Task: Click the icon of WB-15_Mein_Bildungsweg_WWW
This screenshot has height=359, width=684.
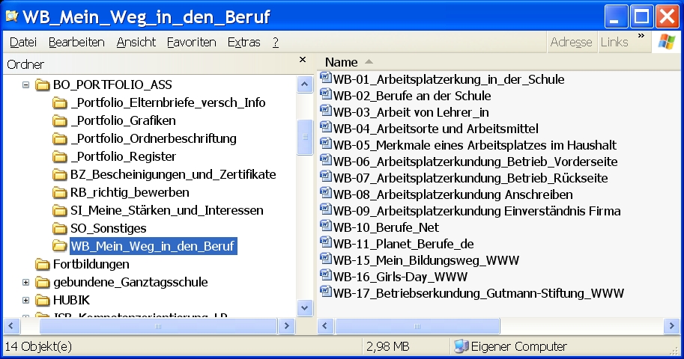Action: point(326,259)
